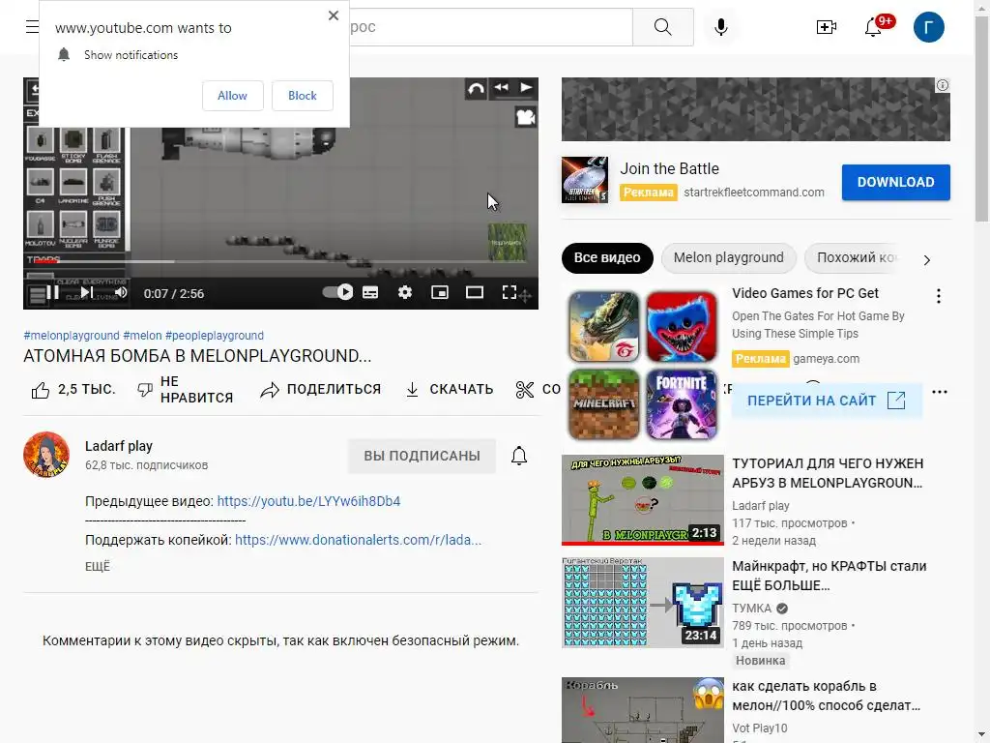The image size is (990, 743).
Task: Start voice search with microphone icon
Action: coord(721,26)
